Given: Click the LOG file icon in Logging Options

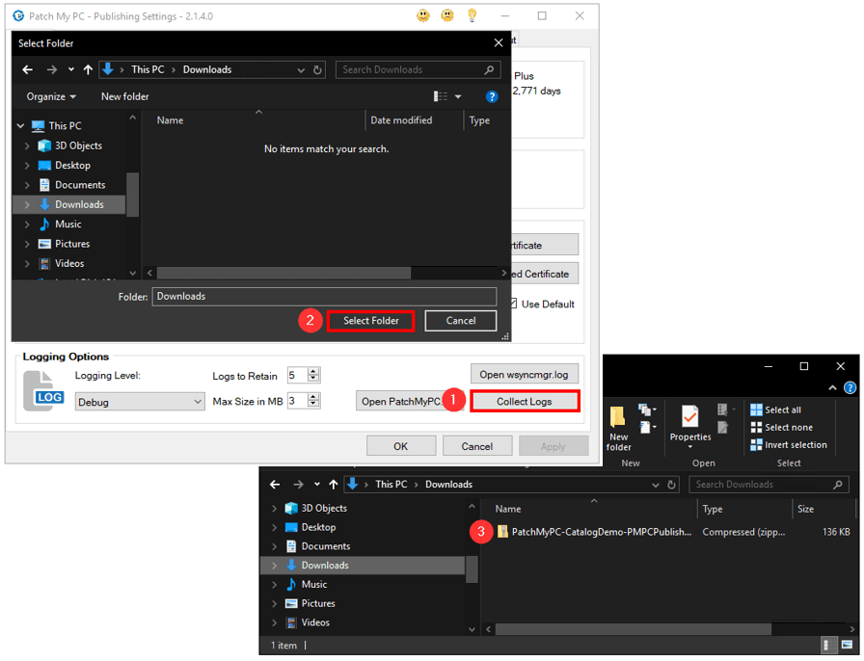Looking at the screenshot, I should [43, 391].
